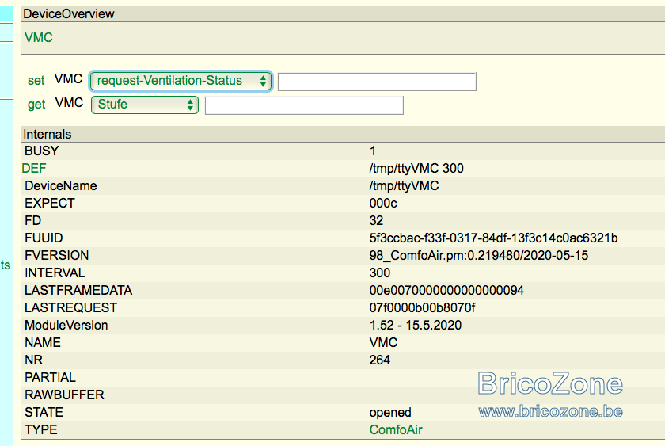Image resolution: width=665 pixels, height=446 pixels.
Task: Click the /tmp/ttyVMC 300 DEF value
Action: tap(416, 169)
